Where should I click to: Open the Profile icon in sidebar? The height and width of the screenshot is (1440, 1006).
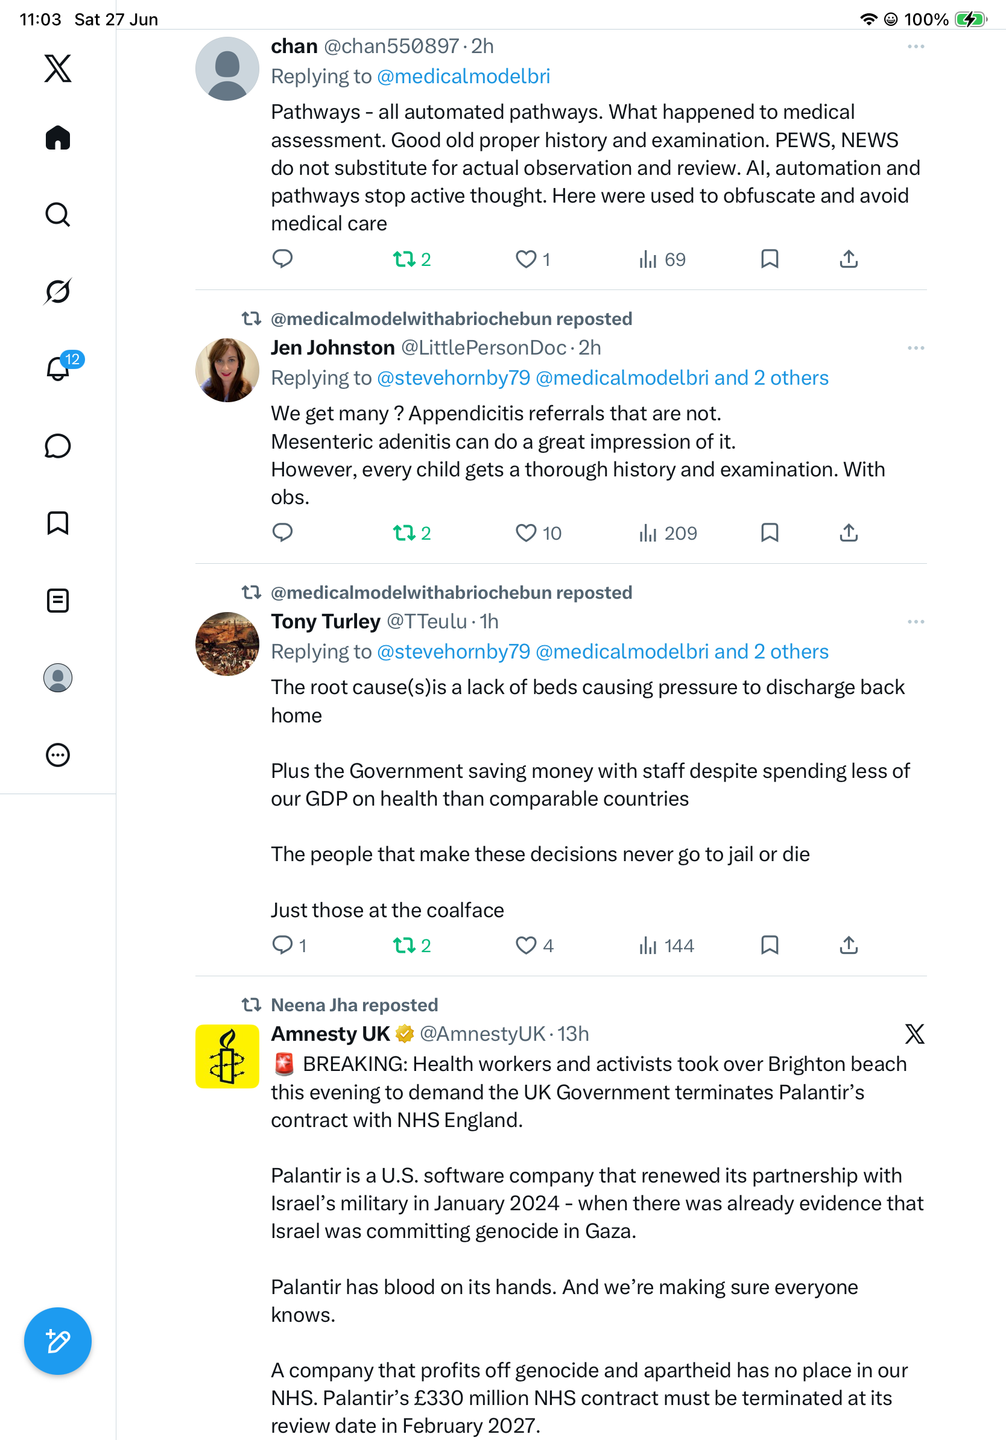(x=58, y=678)
